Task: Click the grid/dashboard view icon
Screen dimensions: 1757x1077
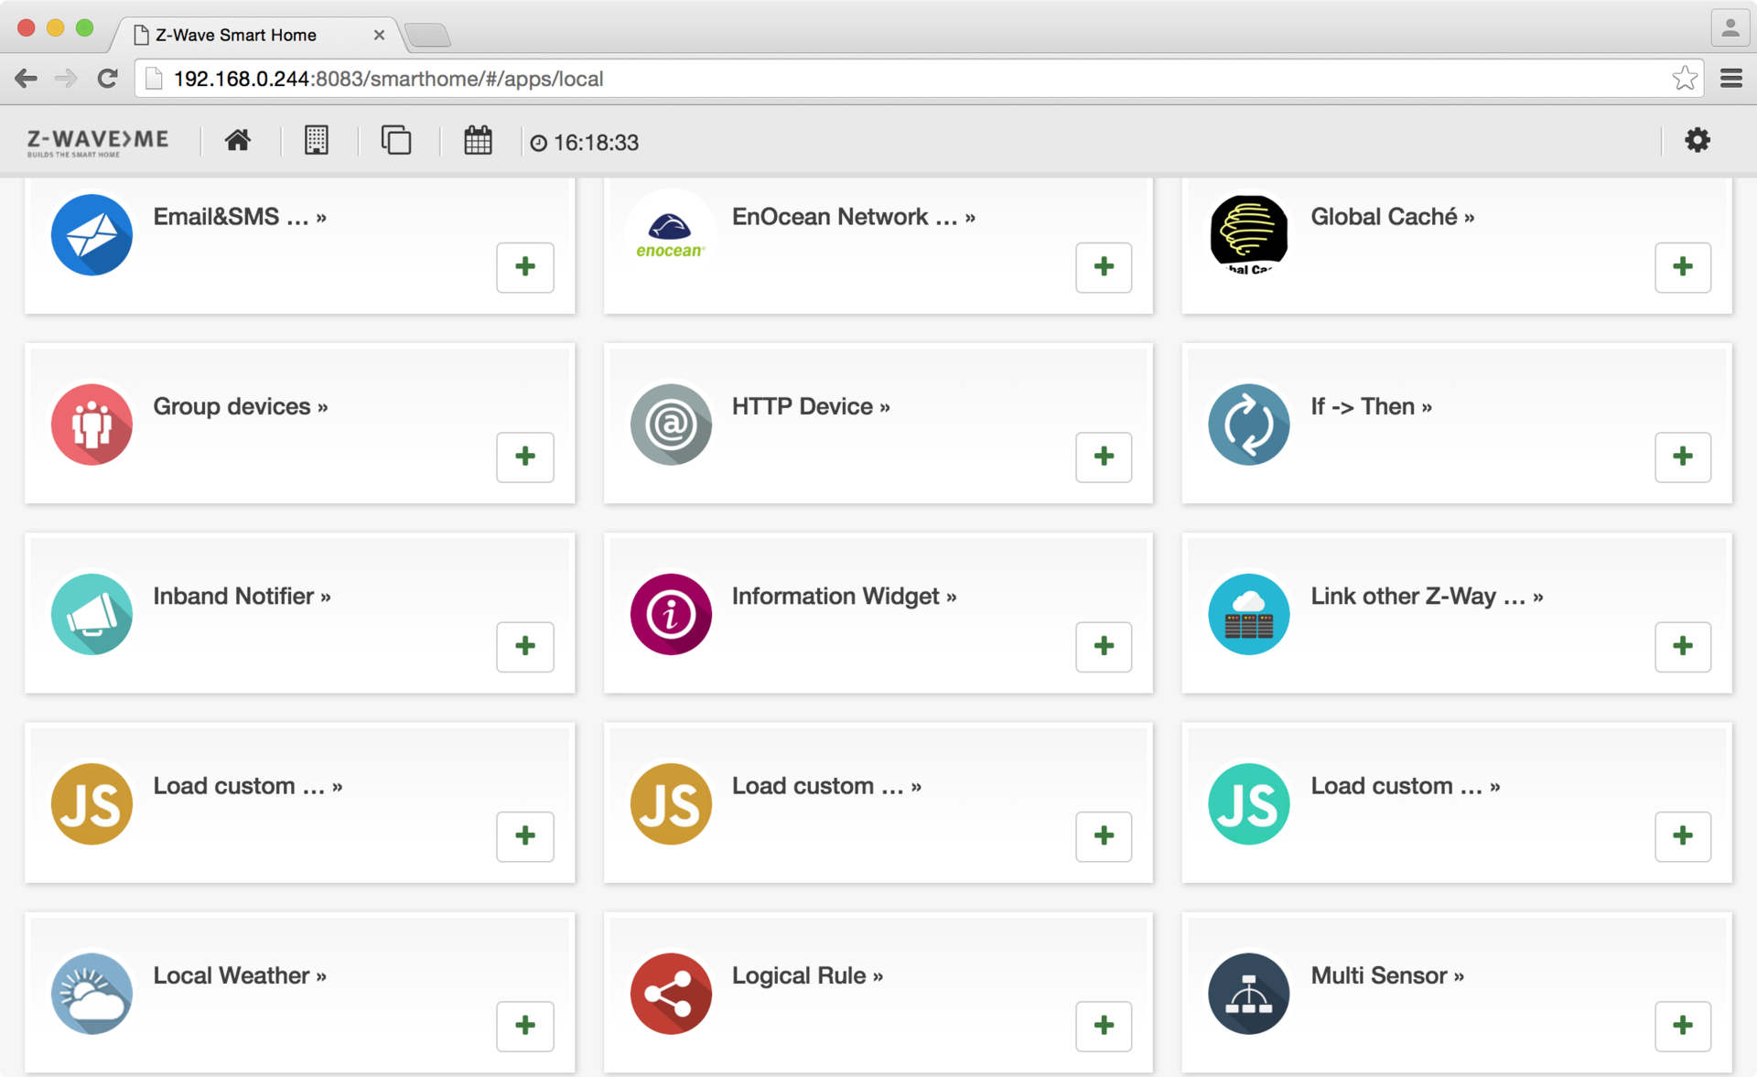Action: (x=315, y=141)
